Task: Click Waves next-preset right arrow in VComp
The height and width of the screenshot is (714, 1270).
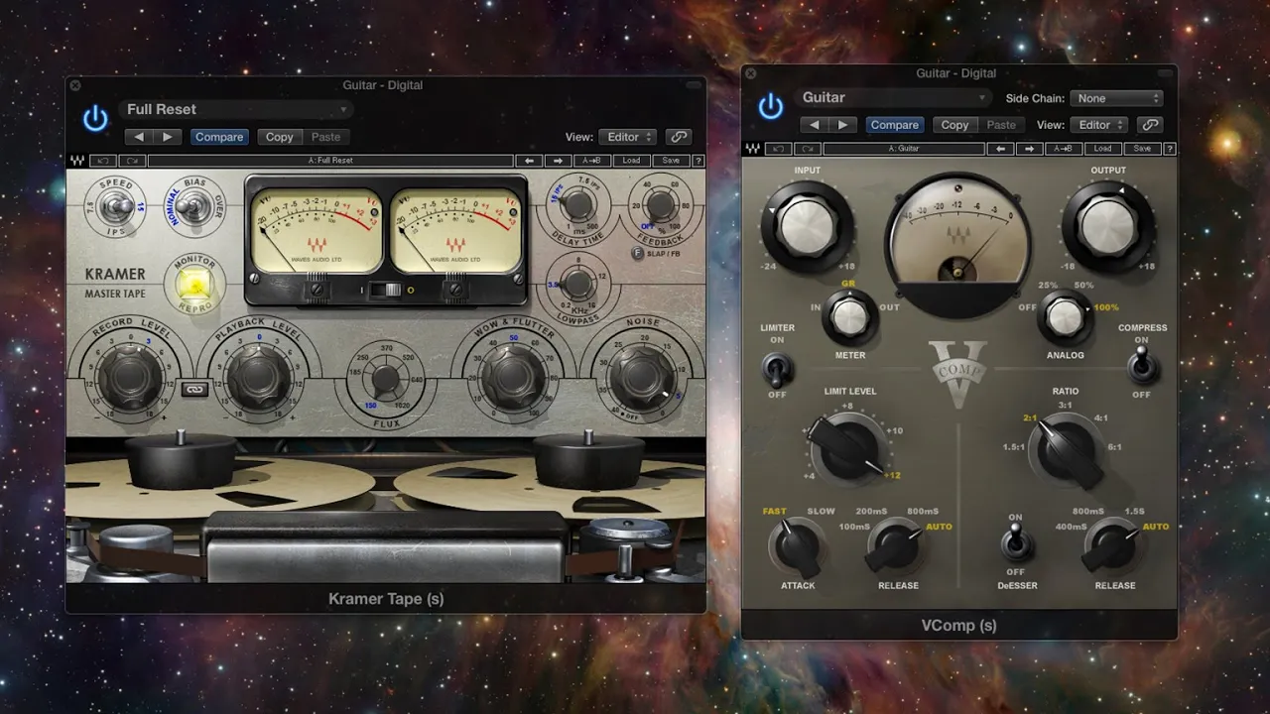Action: click(1029, 149)
